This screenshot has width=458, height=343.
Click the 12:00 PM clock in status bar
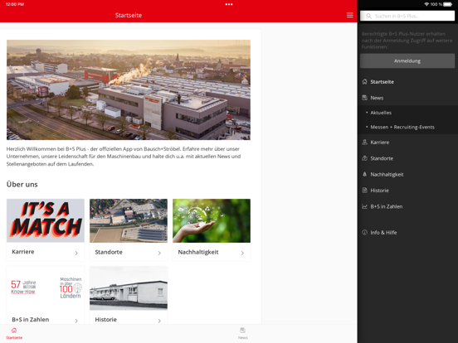click(15, 4)
